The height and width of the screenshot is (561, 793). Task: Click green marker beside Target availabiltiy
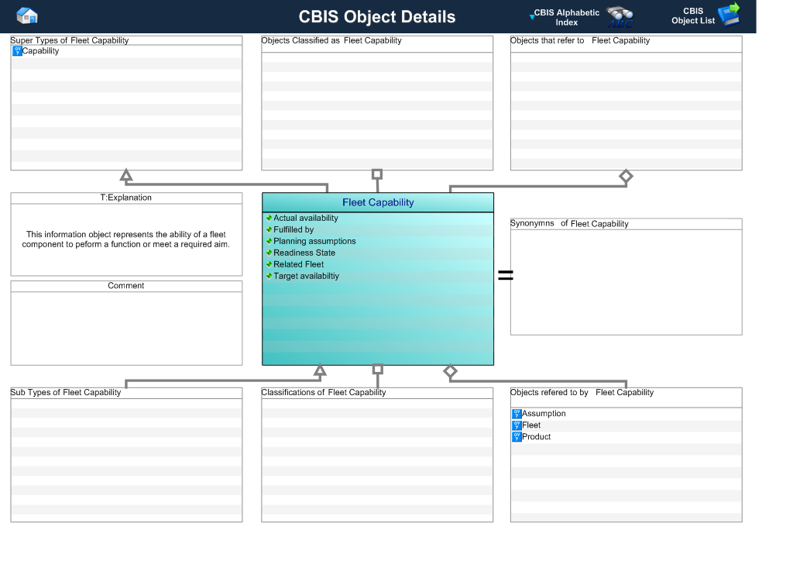click(x=269, y=276)
